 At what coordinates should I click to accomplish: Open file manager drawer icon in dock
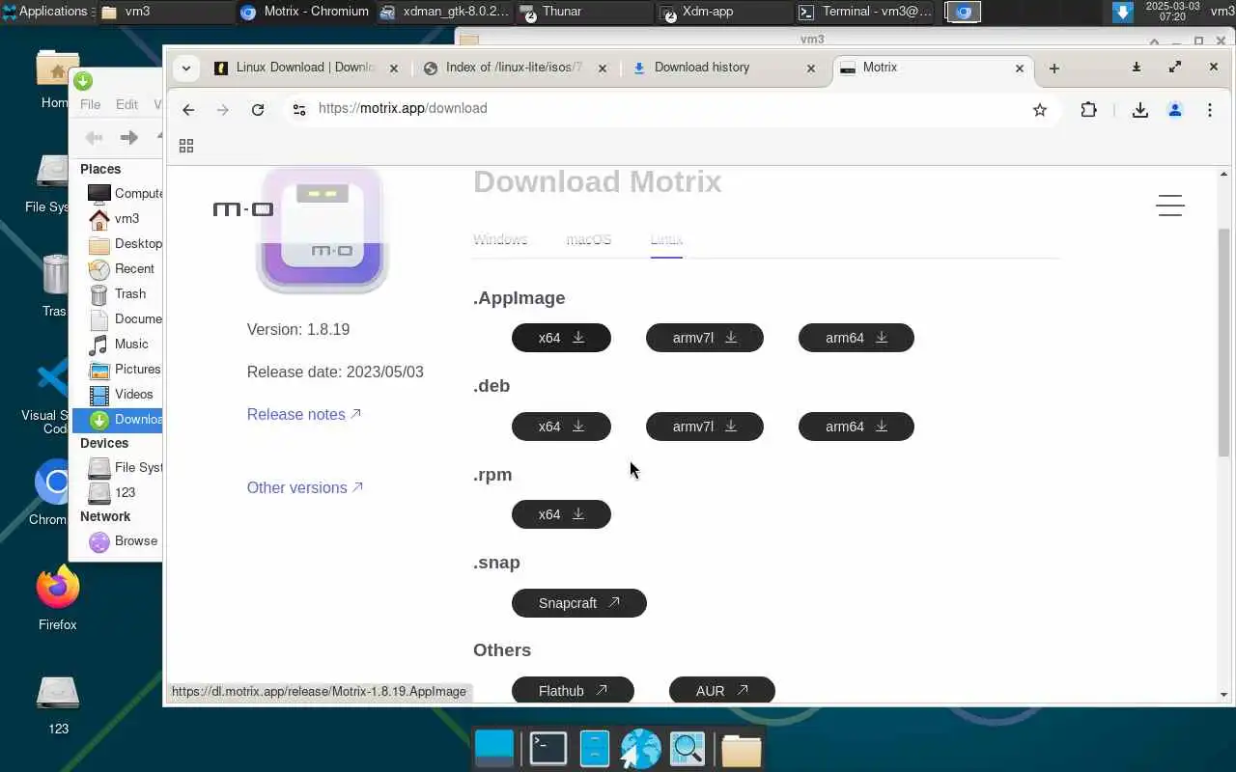click(x=594, y=749)
